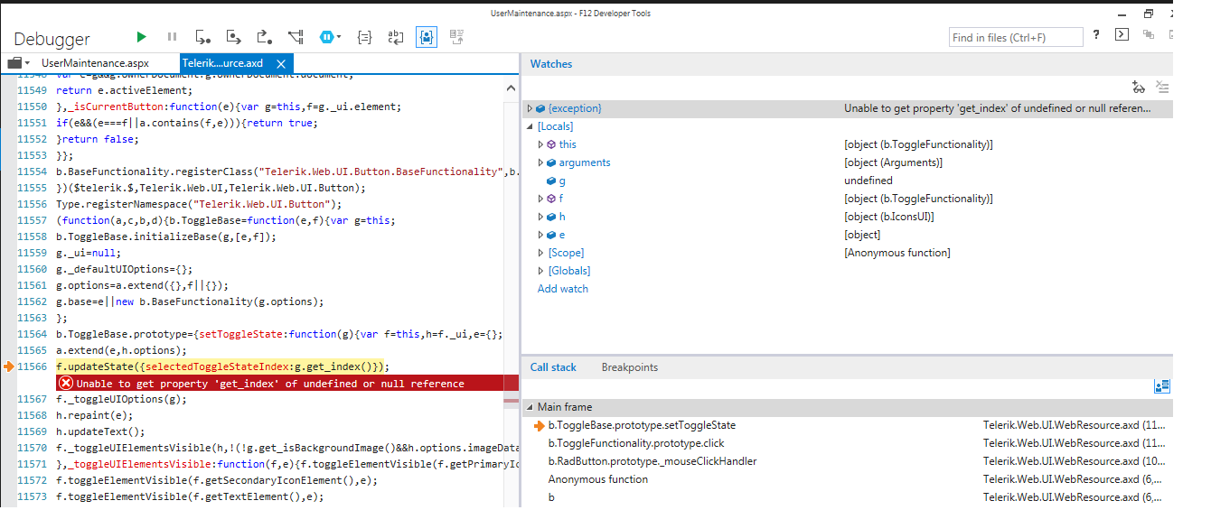The image size is (1211, 510).
Task: Switch to the UserMaintenance.aspx tab
Action: pyautogui.click(x=95, y=63)
